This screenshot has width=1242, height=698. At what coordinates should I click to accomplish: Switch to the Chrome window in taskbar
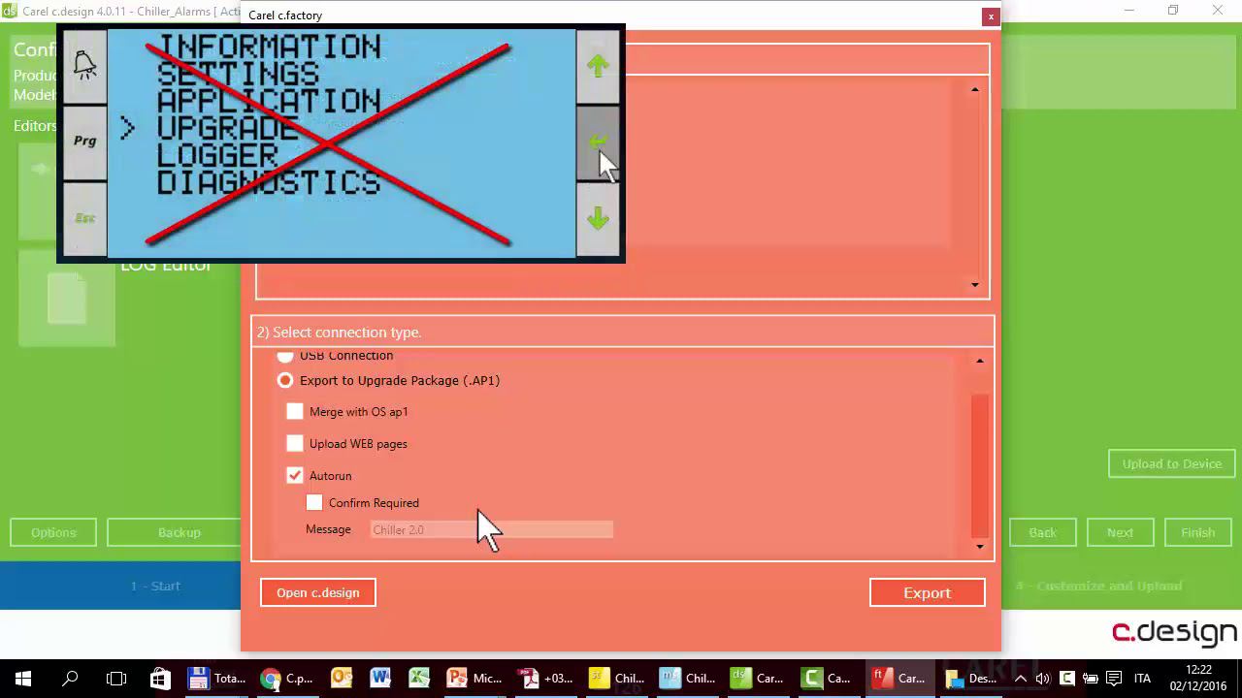coord(288,679)
